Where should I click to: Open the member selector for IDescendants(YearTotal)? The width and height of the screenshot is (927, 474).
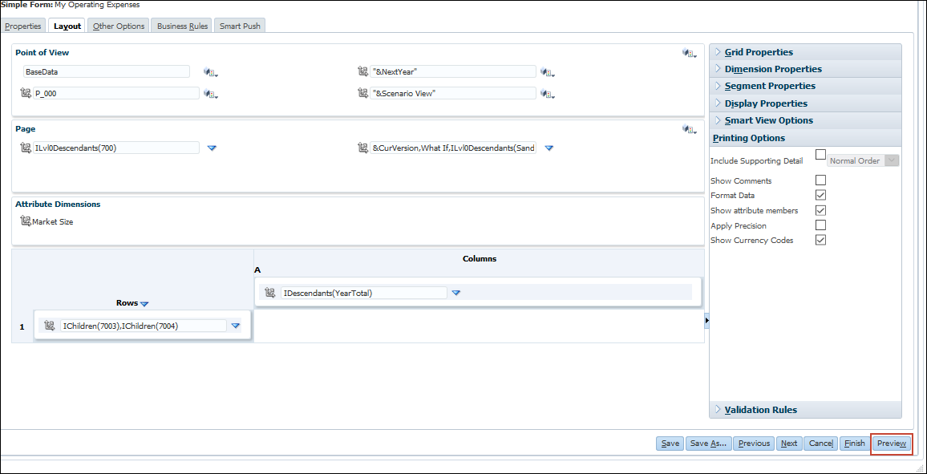pos(270,293)
